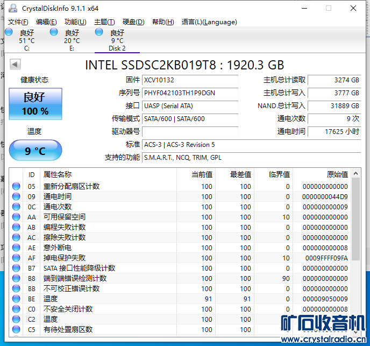Click the serial number field PHYF042103TH1P9DGN
The width and height of the screenshot is (370, 346).
click(x=190, y=93)
